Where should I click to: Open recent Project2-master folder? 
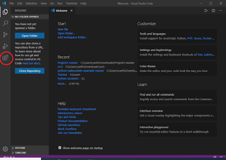68,63
